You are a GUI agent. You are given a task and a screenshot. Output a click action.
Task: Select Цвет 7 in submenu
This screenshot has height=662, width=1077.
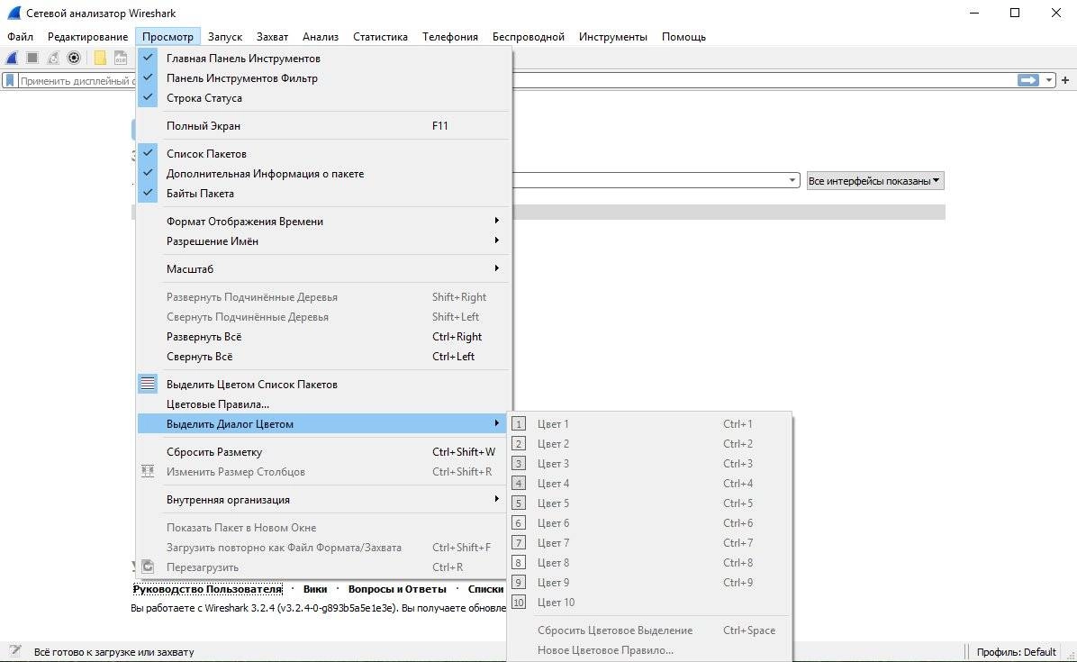(x=649, y=543)
